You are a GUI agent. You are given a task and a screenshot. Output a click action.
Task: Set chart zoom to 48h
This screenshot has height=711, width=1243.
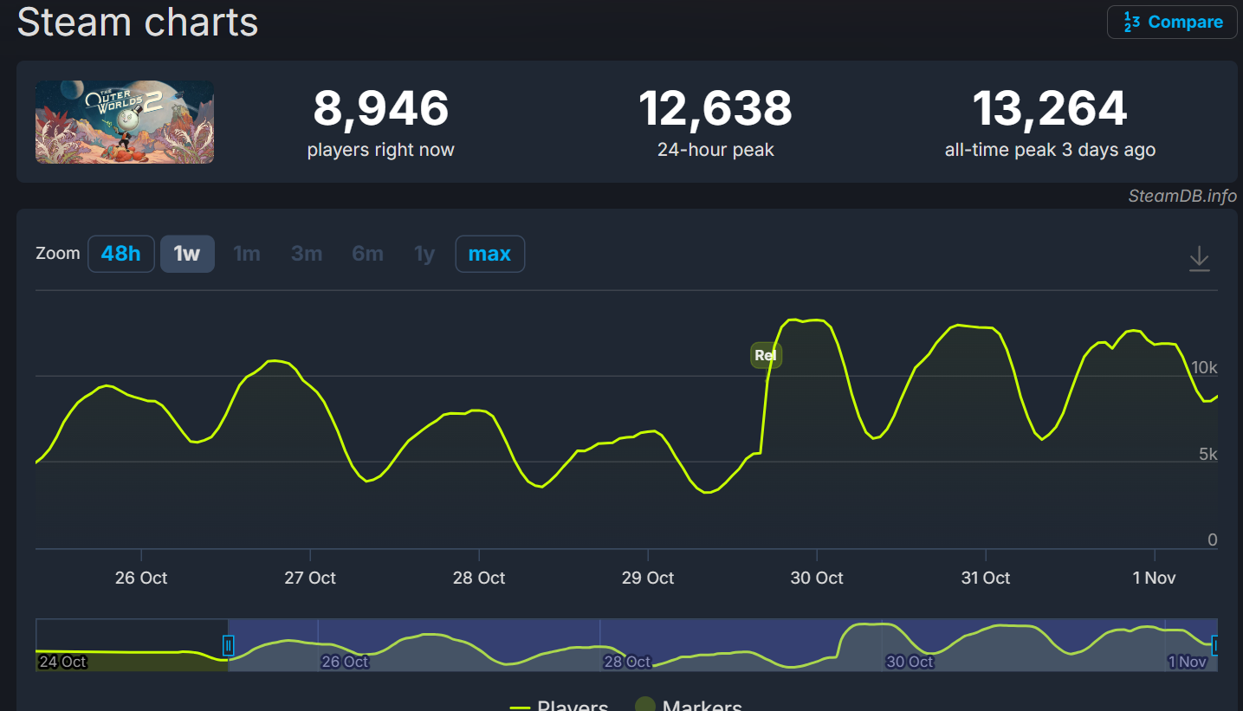pos(120,254)
